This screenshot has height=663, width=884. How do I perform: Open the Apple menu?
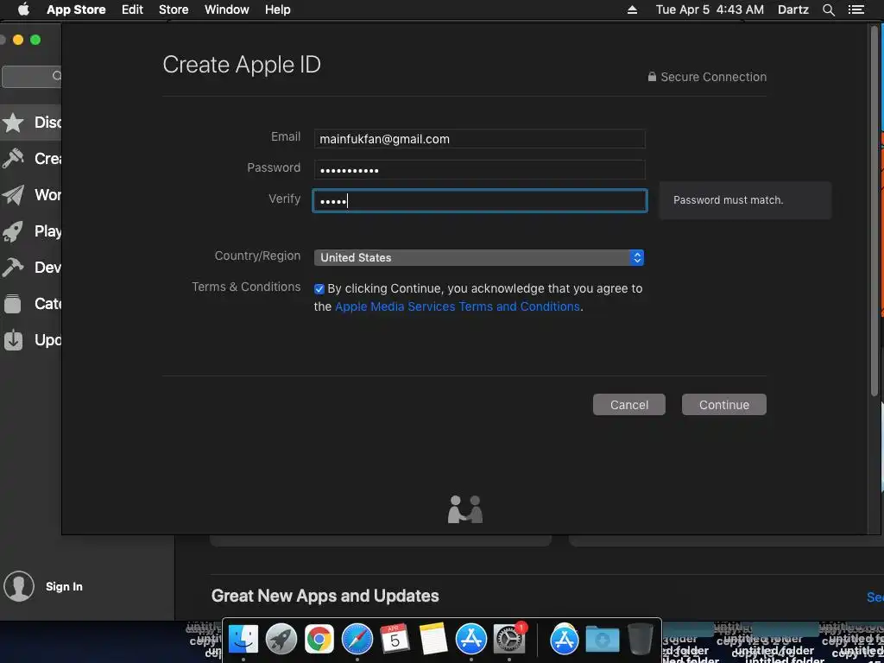23,9
